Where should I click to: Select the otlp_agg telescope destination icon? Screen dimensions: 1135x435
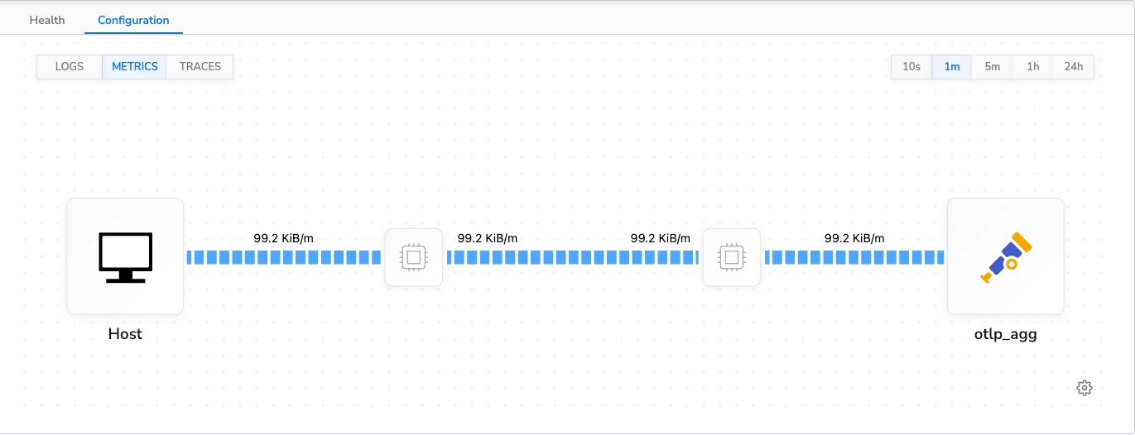pyautogui.click(x=1005, y=256)
